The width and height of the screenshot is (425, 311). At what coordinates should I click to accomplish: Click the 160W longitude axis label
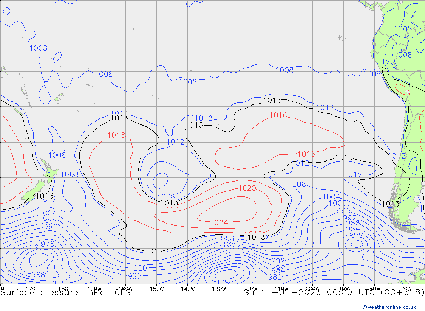[125, 289]
